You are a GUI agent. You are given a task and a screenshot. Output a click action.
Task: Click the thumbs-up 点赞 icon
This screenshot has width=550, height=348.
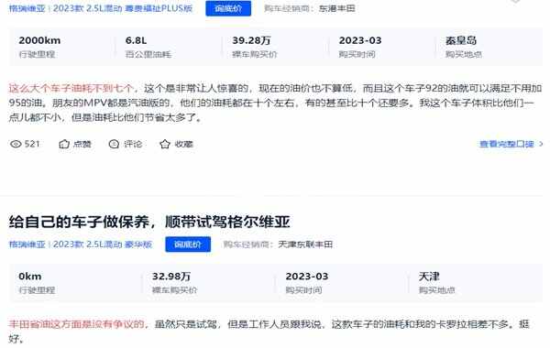tap(64, 144)
